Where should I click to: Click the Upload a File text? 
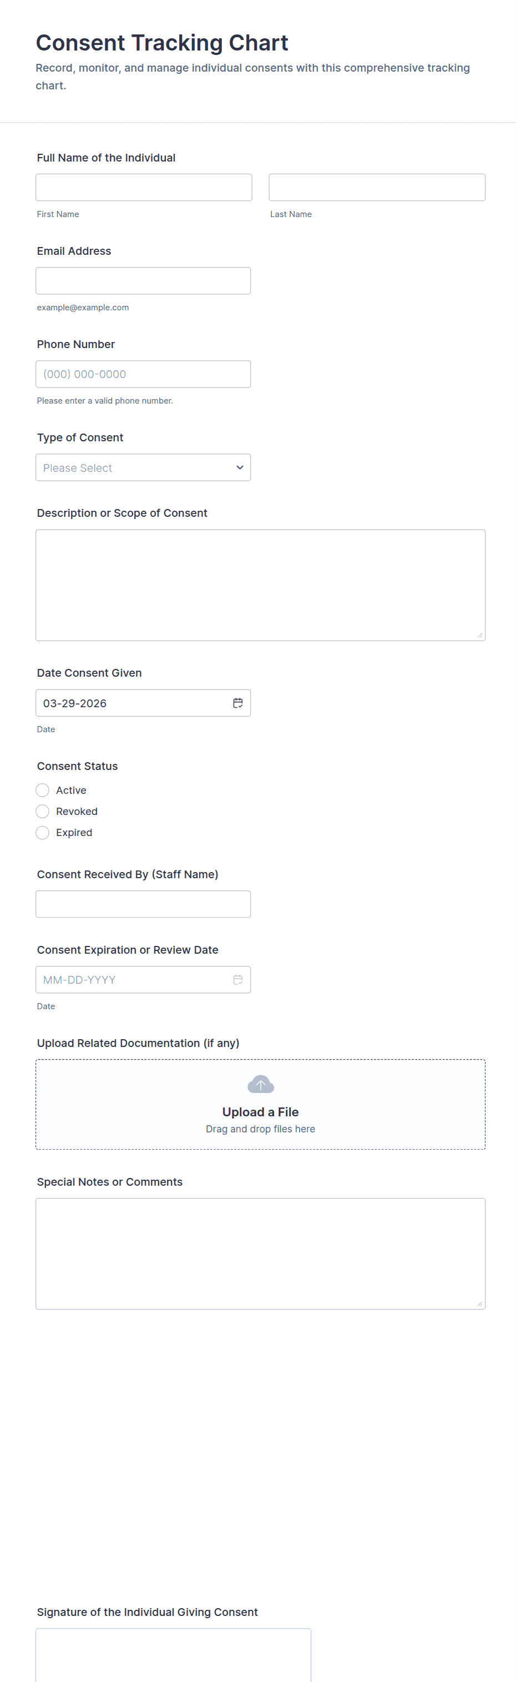point(260,1112)
